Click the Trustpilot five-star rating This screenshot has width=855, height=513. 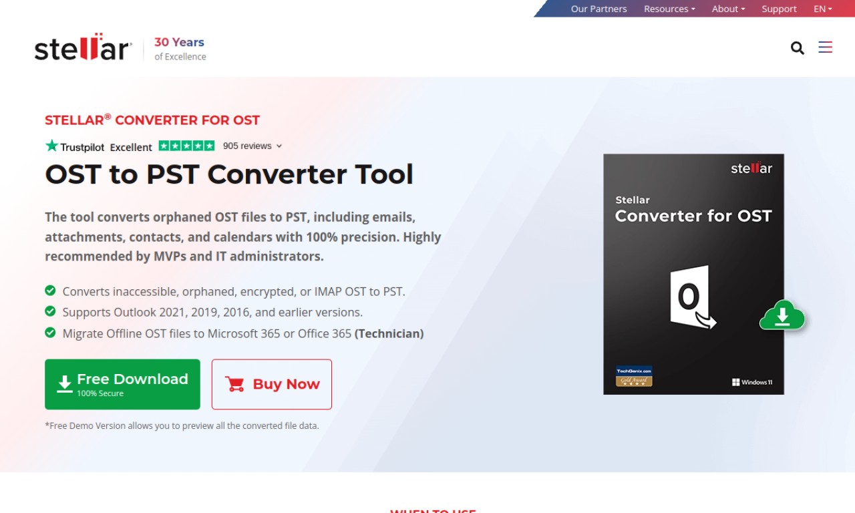coord(186,146)
